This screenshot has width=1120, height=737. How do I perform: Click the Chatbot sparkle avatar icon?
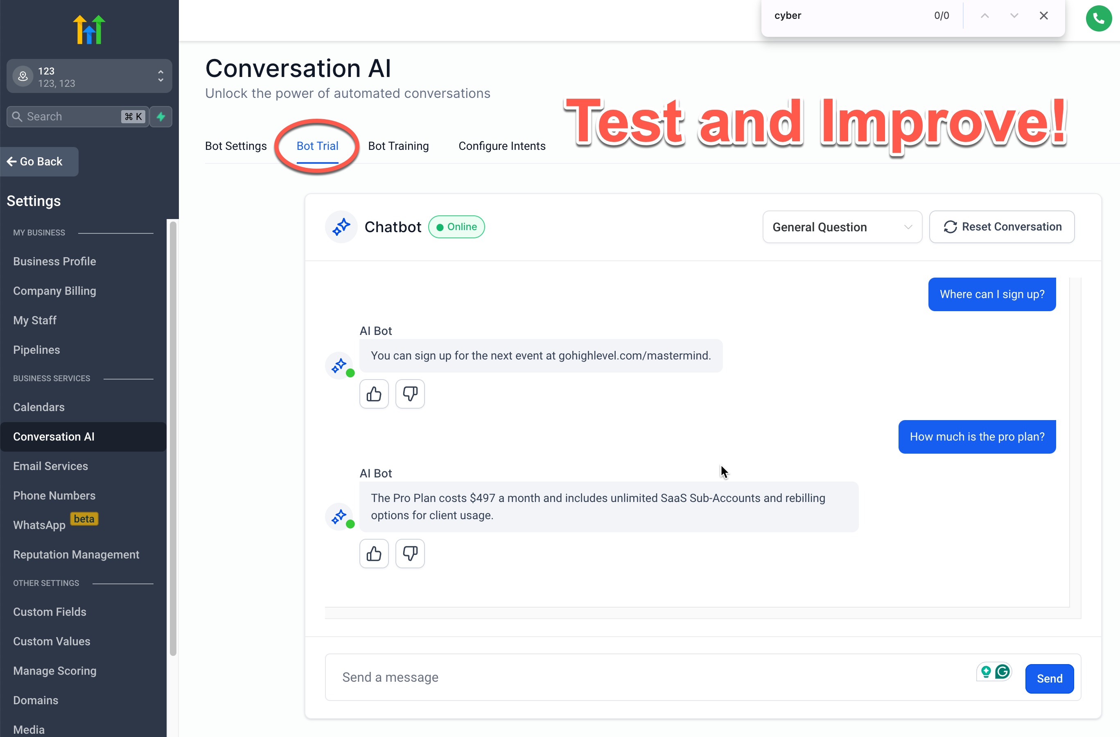click(x=341, y=227)
